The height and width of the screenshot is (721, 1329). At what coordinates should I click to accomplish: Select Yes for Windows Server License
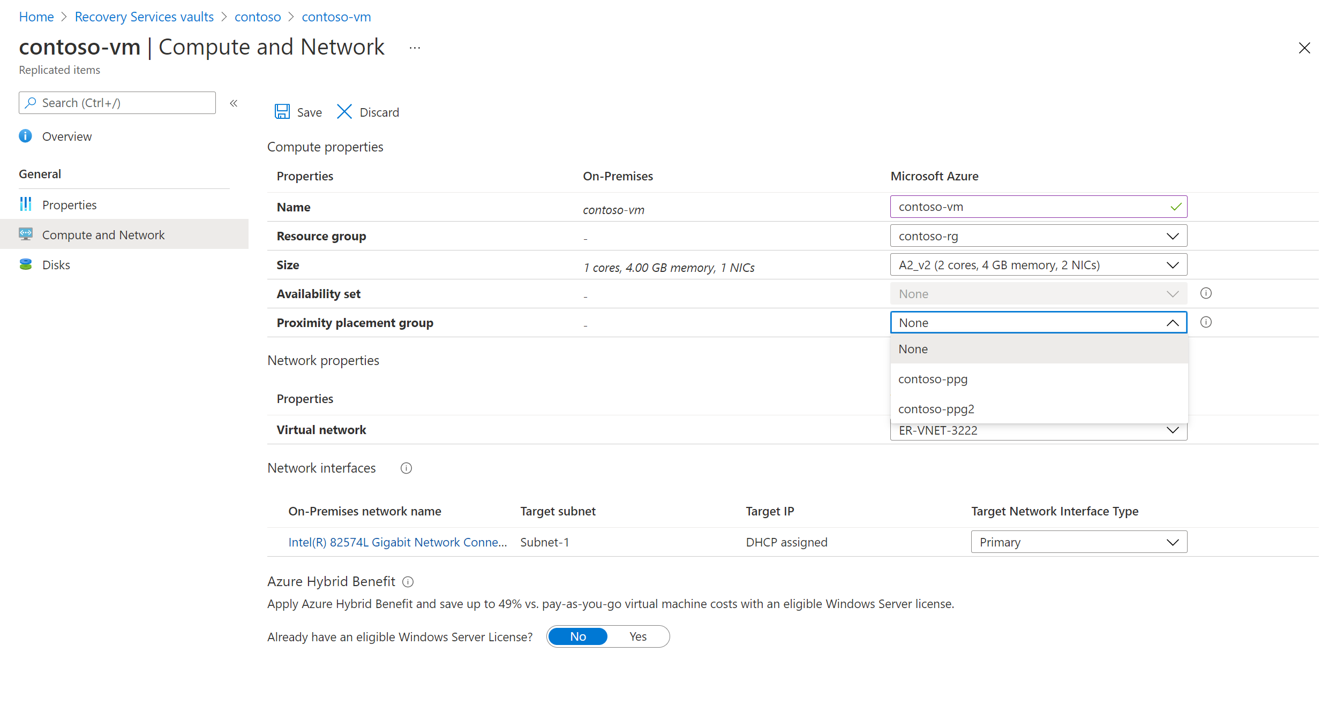point(637,636)
